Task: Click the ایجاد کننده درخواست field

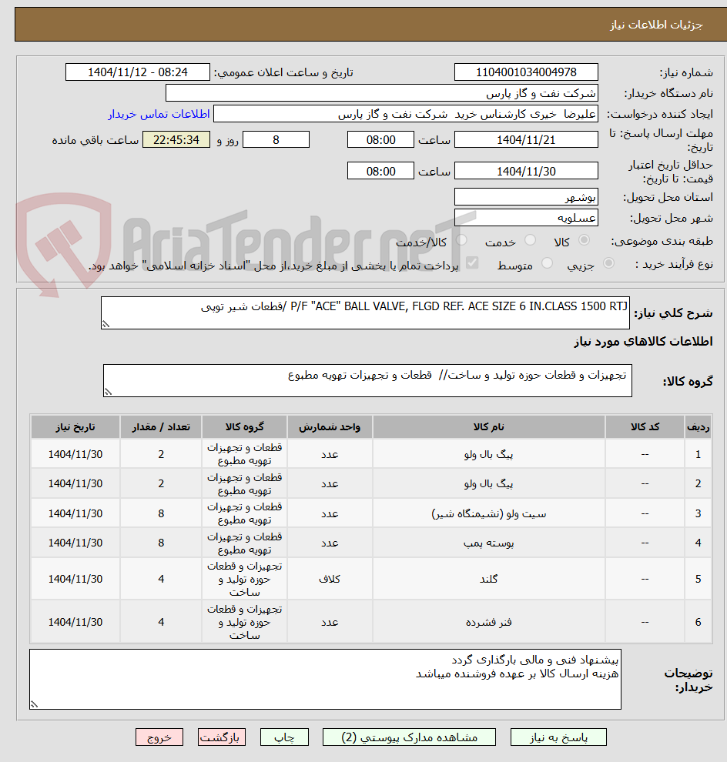Action: tap(406, 114)
